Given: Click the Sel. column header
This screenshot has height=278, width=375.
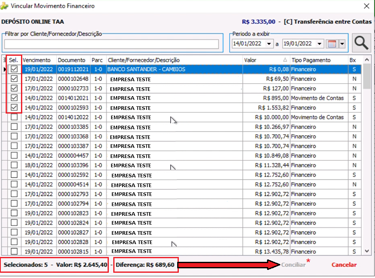Looking at the screenshot, I should (14, 60).
